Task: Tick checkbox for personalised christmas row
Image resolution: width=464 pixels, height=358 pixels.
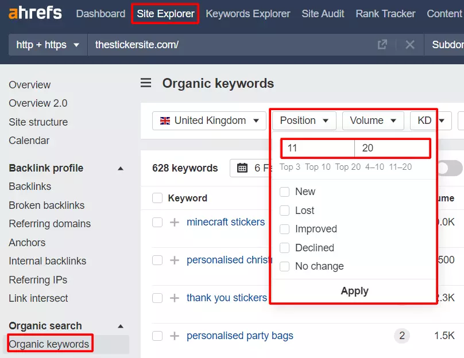Action: pos(157,260)
